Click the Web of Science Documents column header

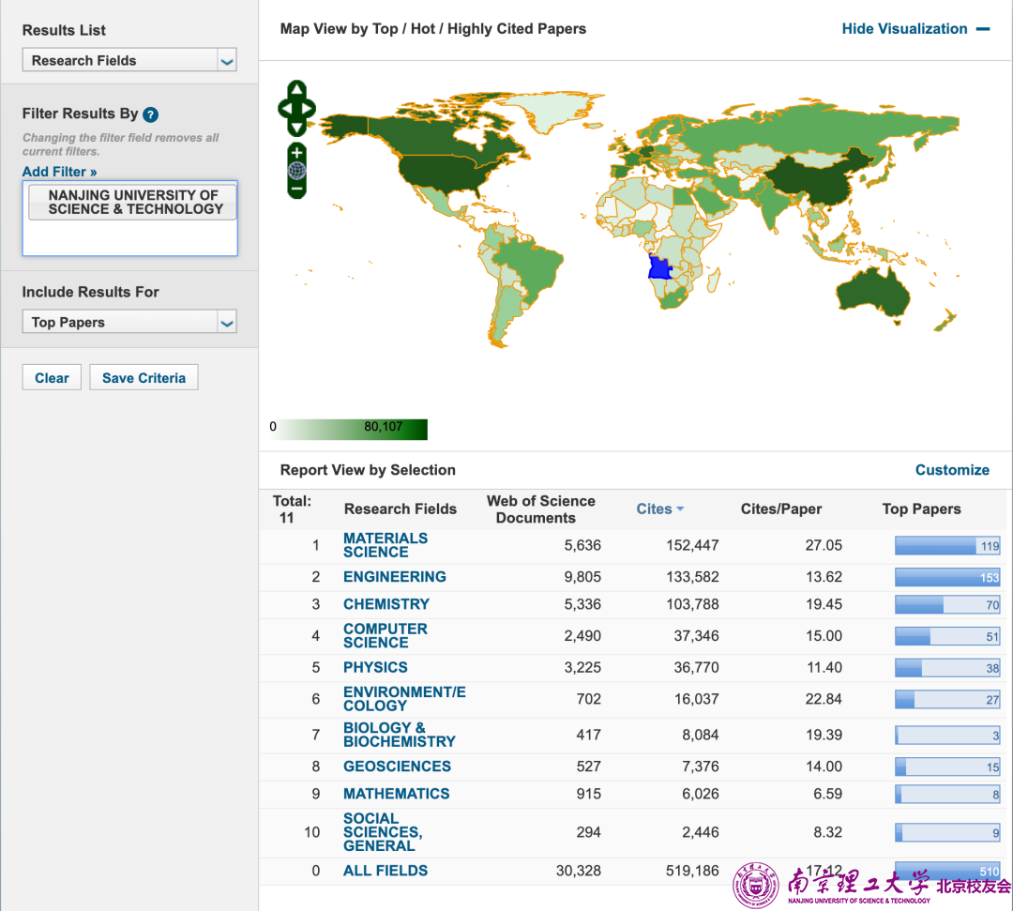pyautogui.click(x=540, y=509)
